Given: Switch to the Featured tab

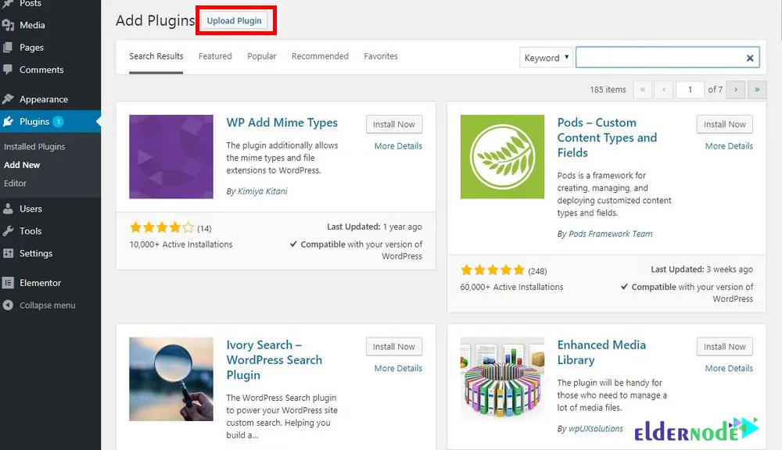Looking at the screenshot, I should coord(215,56).
